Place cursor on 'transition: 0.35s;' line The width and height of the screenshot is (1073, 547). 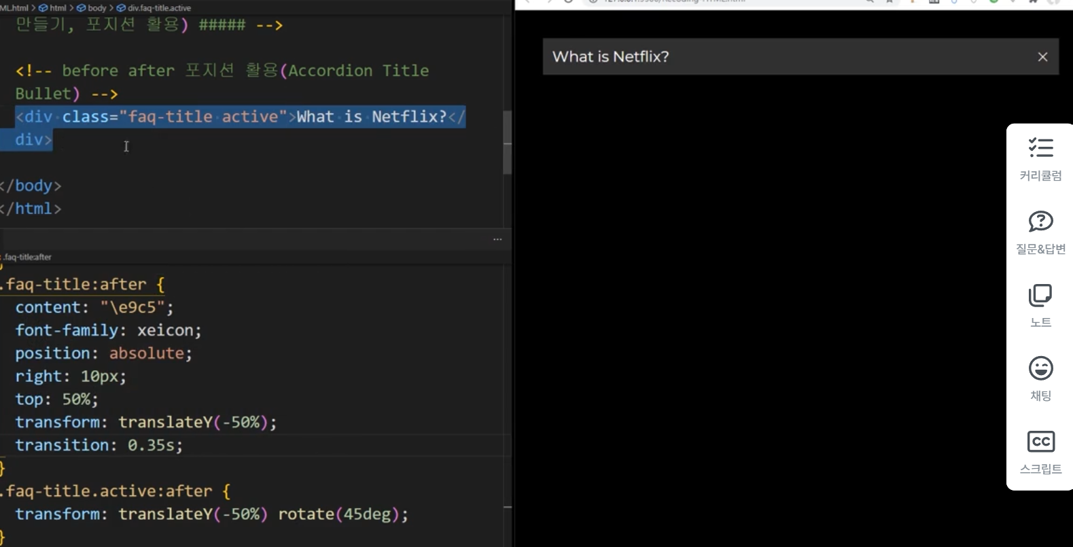pos(99,445)
